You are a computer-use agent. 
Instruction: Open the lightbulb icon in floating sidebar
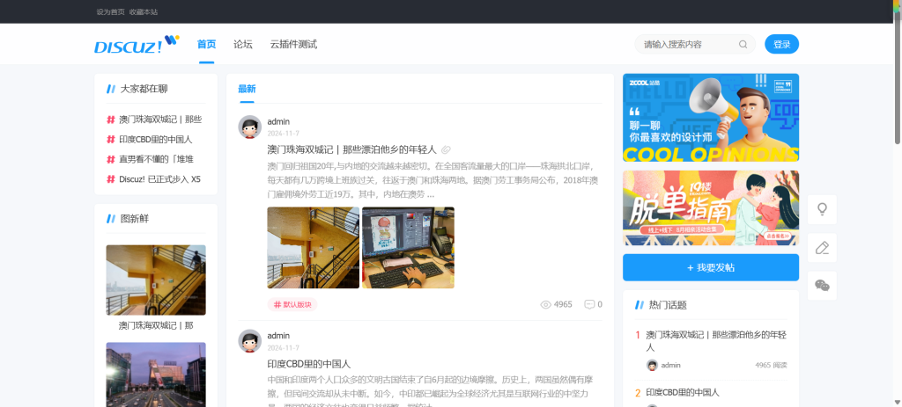tap(822, 209)
